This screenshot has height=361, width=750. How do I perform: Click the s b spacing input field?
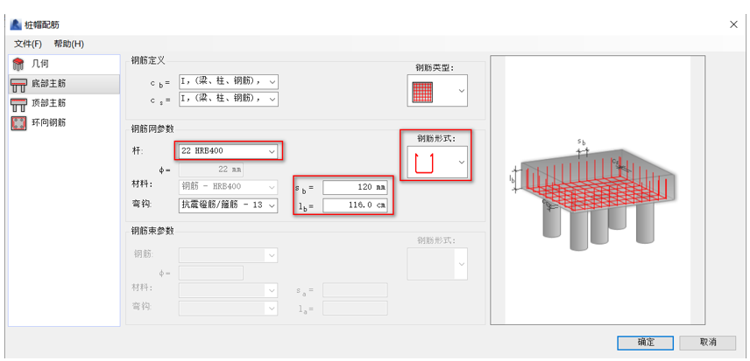(x=357, y=187)
